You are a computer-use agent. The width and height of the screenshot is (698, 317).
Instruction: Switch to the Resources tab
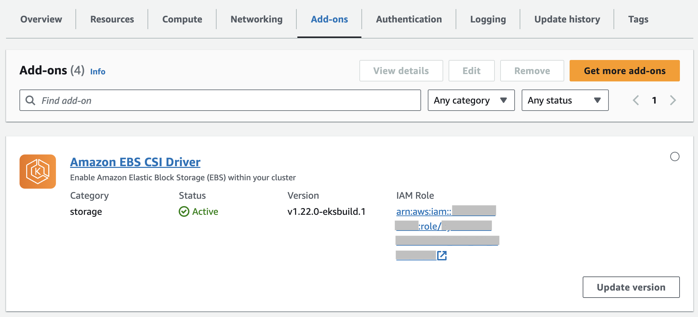pyautogui.click(x=112, y=19)
